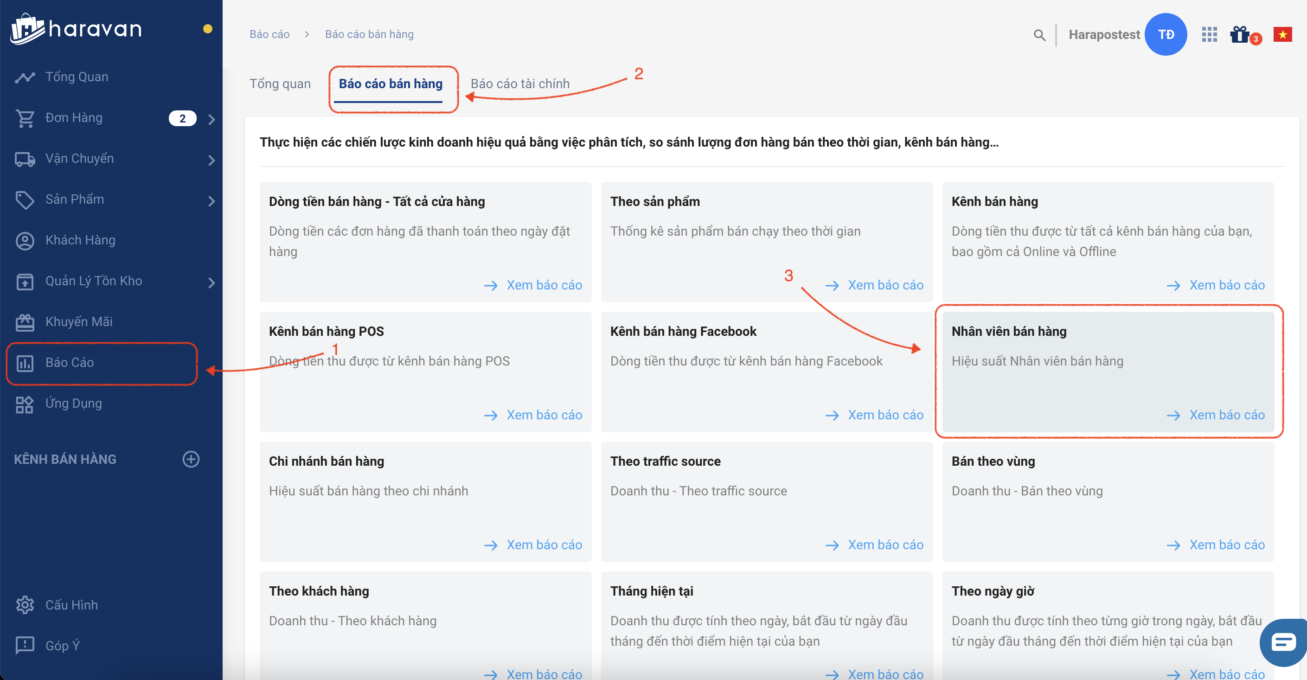Open the apps grid icon
The width and height of the screenshot is (1307, 680).
(1209, 34)
